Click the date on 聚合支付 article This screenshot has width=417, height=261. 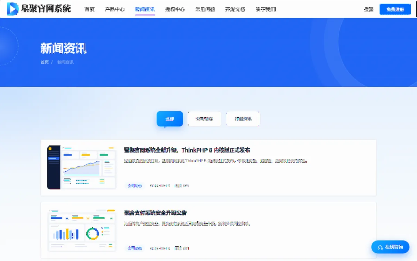click(160, 248)
